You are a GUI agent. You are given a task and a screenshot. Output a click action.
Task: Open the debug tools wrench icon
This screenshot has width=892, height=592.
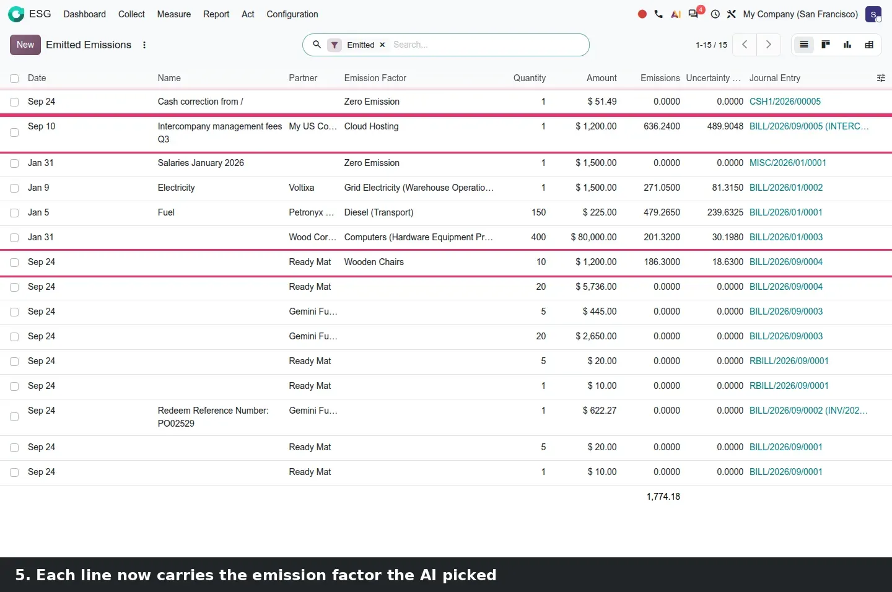[732, 14]
